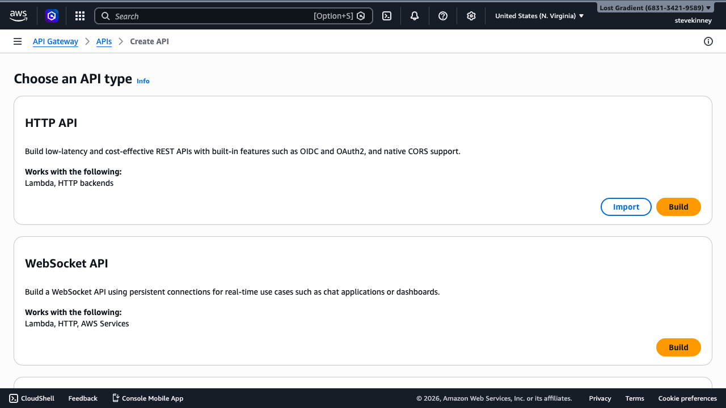Click the CloudShell footer label
726x408 pixels.
tap(37, 398)
